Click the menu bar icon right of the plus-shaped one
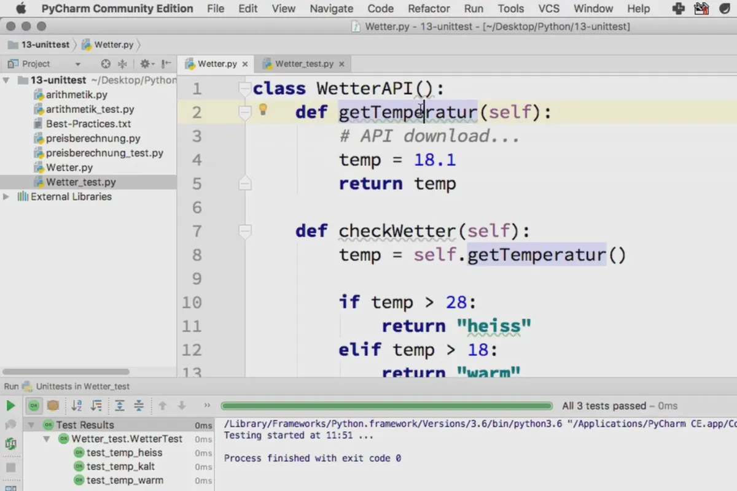 pos(701,9)
